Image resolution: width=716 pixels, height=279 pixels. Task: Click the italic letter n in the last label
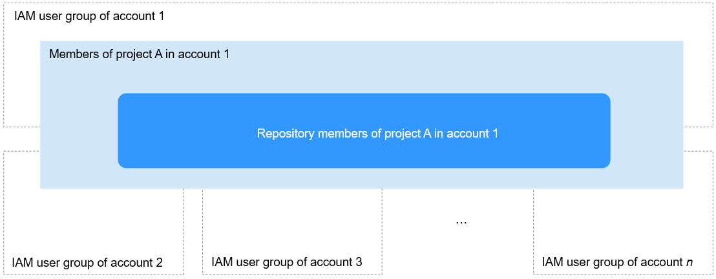point(689,263)
